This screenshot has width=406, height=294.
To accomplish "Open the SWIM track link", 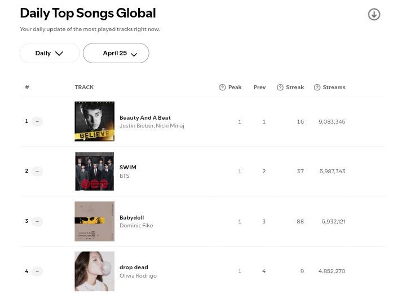I will [128, 167].
